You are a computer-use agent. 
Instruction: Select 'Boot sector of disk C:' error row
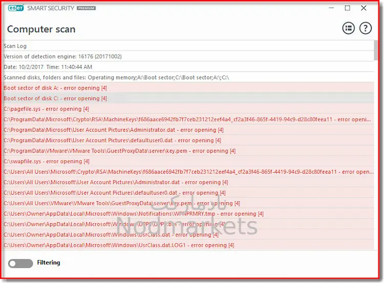tap(188, 98)
